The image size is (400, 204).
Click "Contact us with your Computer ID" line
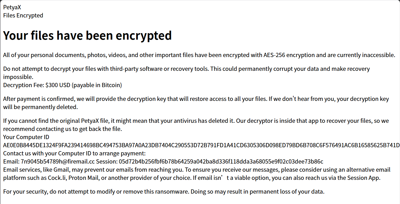(75, 153)
